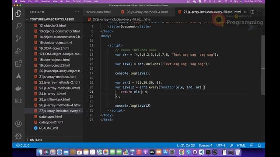Screen dimensions: 280x157
Task: Open 21.js-array-methods.html file
Action: (58, 77)
